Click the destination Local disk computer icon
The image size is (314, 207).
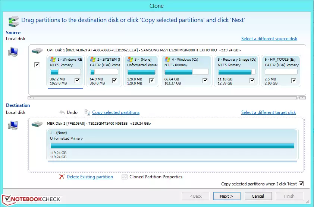[13, 125]
